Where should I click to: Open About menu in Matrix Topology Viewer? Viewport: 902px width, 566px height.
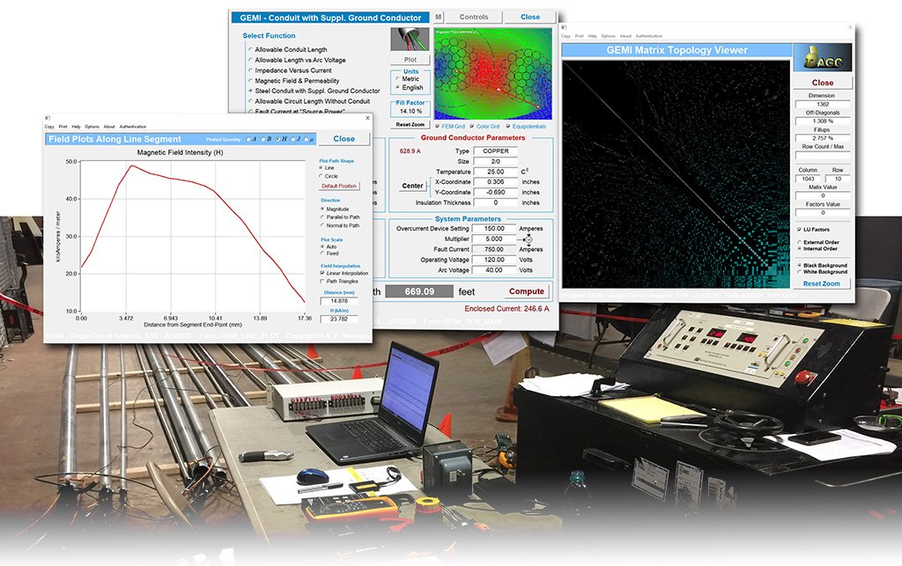click(625, 36)
